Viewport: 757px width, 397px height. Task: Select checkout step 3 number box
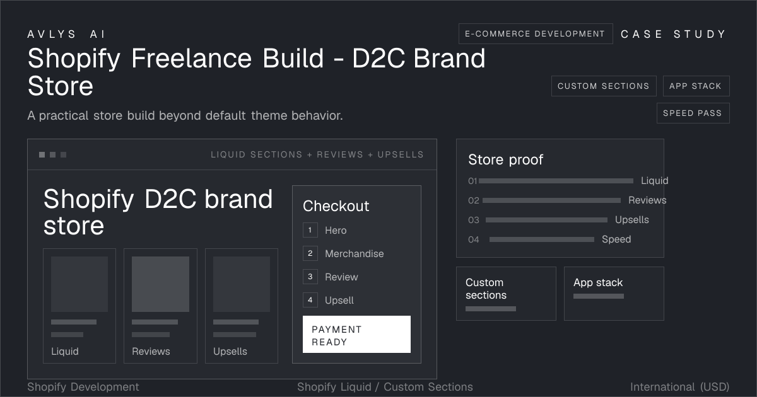[x=310, y=277]
